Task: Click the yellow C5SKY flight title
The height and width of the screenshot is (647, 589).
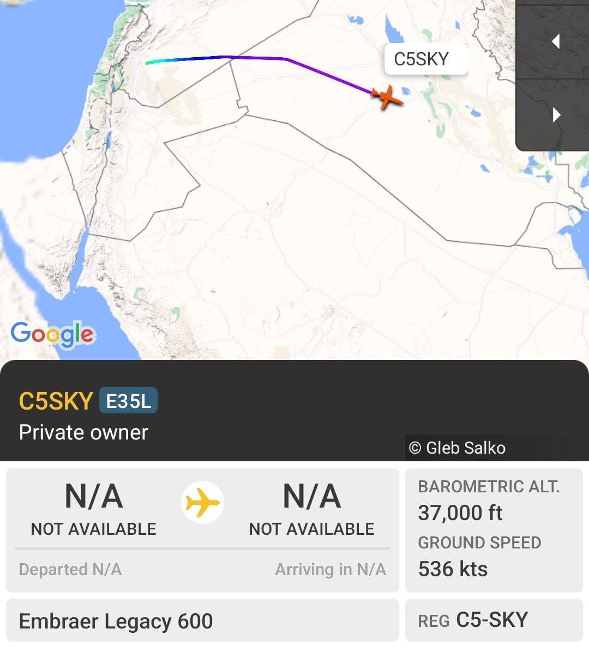Action: point(56,401)
